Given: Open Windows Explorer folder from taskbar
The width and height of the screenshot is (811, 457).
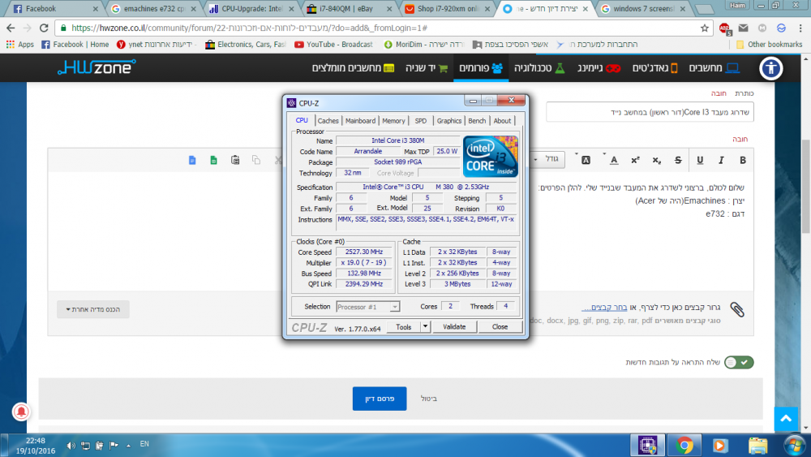Looking at the screenshot, I should tap(757, 445).
